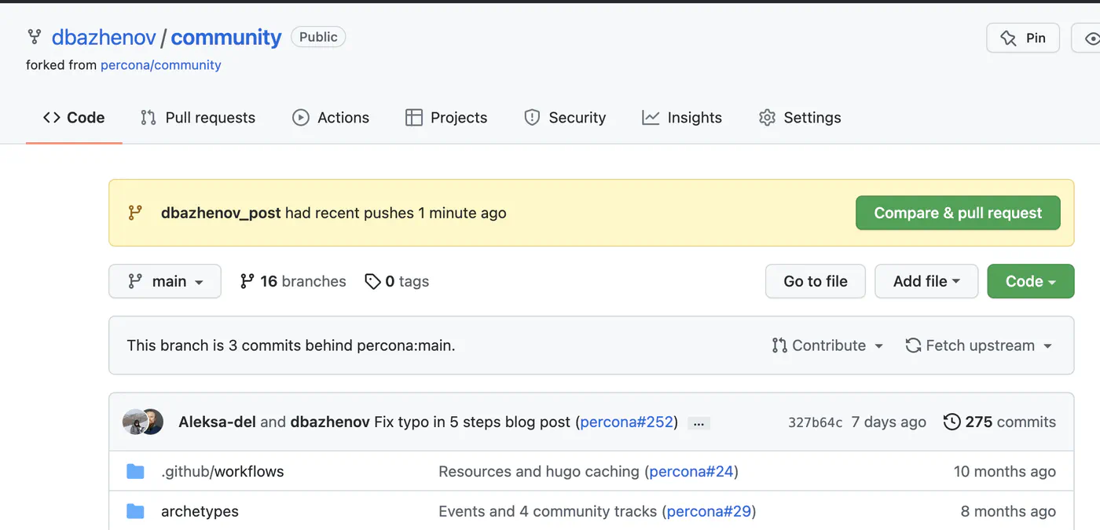Open the Pull requests tab
This screenshot has height=530, width=1100.
[x=198, y=118]
